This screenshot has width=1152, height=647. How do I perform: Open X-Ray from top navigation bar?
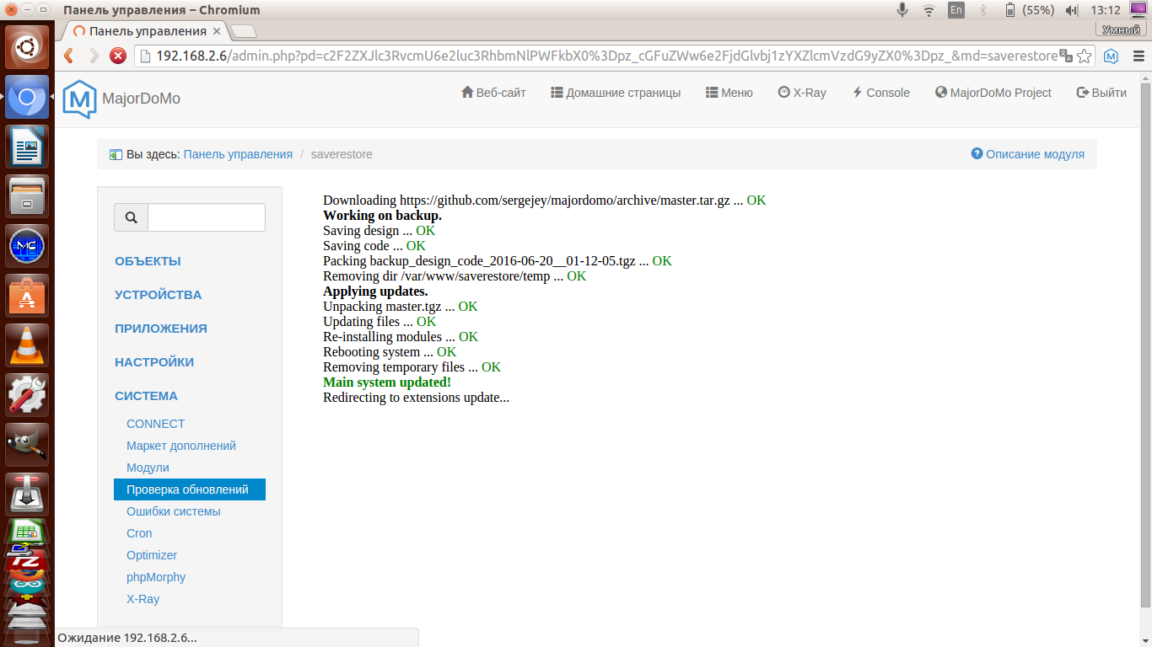pyautogui.click(x=802, y=93)
